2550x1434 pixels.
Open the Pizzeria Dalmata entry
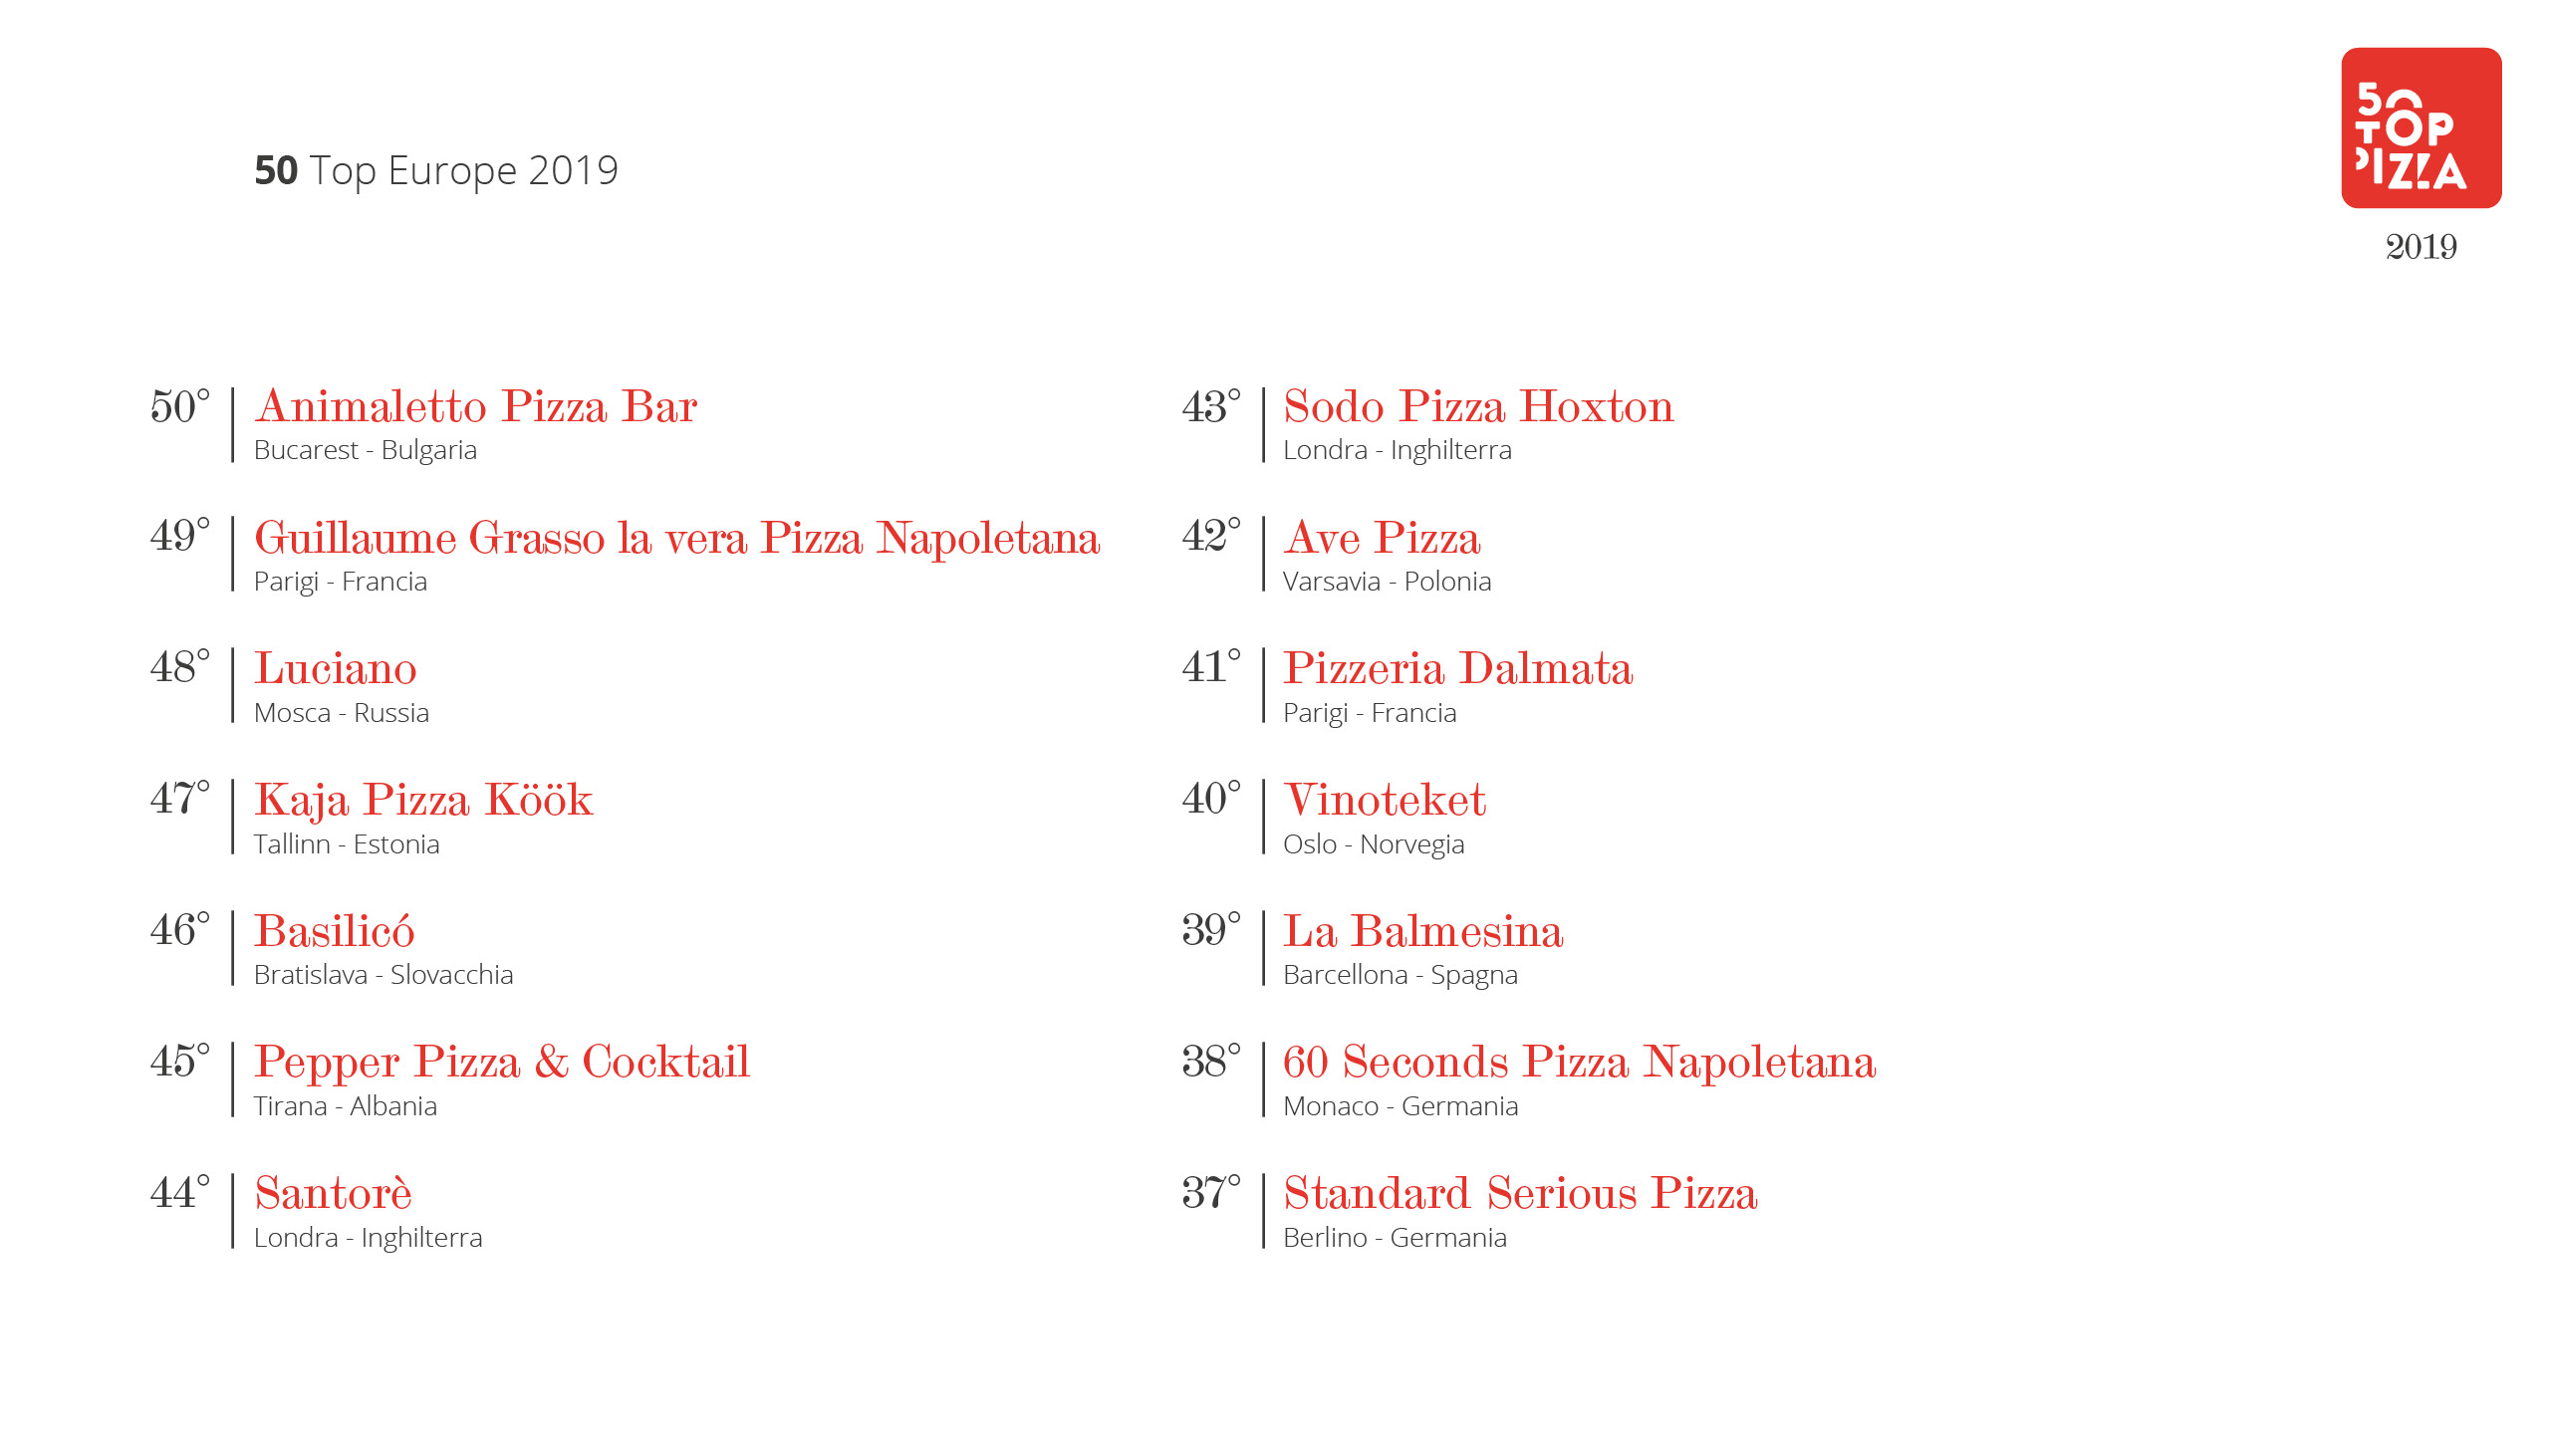(1457, 669)
